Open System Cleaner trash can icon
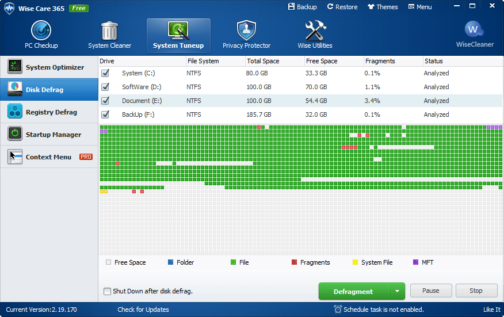 (x=109, y=30)
